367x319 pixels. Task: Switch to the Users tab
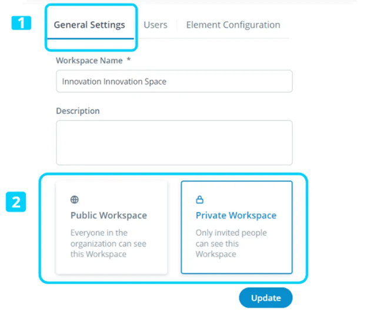click(x=155, y=25)
